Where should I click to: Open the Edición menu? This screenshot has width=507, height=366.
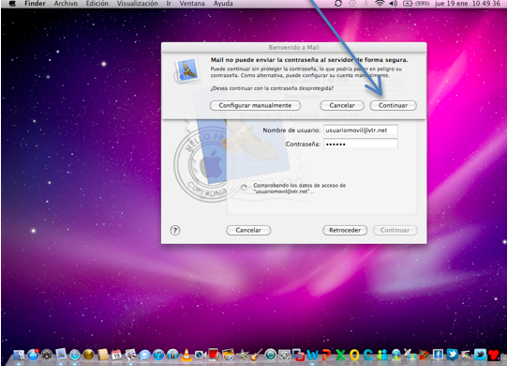(x=97, y=4)
